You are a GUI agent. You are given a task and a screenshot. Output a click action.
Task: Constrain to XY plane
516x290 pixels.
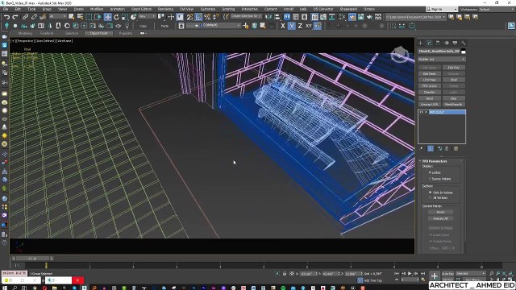coord(308,26)
